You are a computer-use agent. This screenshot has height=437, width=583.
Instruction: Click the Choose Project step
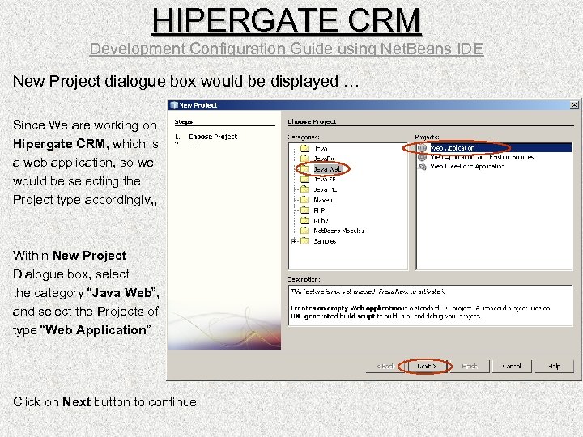[213, 137]
